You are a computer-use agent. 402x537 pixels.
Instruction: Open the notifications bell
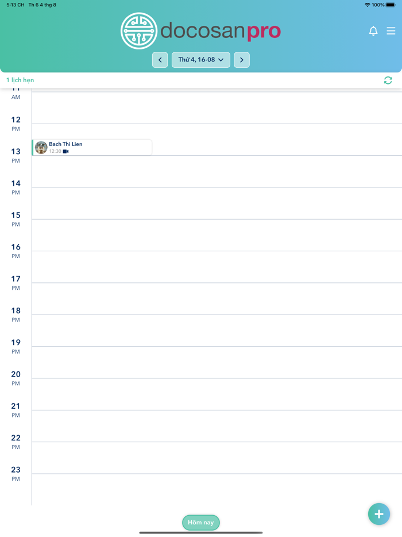point(373,31)
